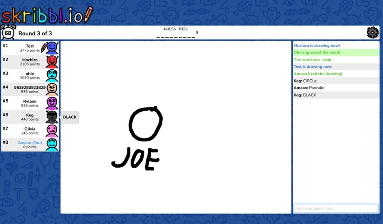Click '2185 points' under Mochizo
The height and width of the screenshot is (224, 383).
[x=30, y=64]
